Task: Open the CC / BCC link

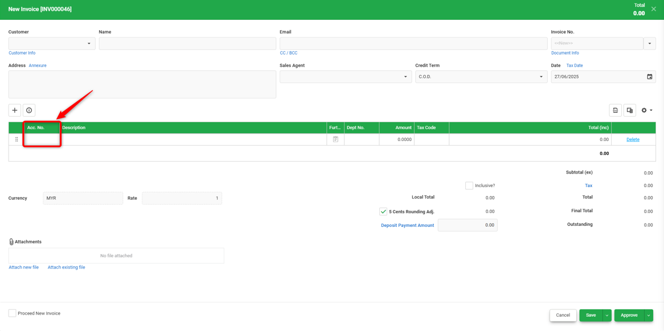Action: tap(288, 53)
